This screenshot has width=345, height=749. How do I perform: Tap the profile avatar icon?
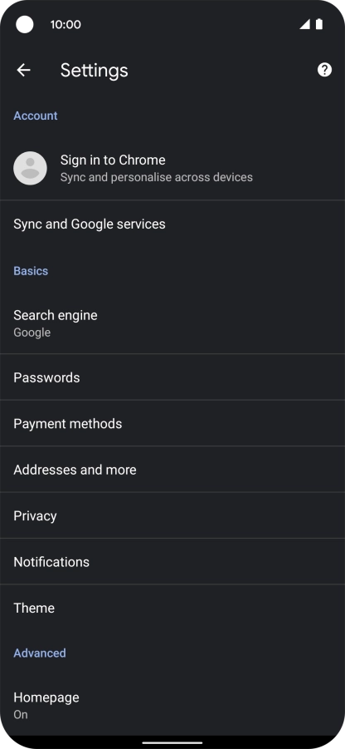(30, 168)
